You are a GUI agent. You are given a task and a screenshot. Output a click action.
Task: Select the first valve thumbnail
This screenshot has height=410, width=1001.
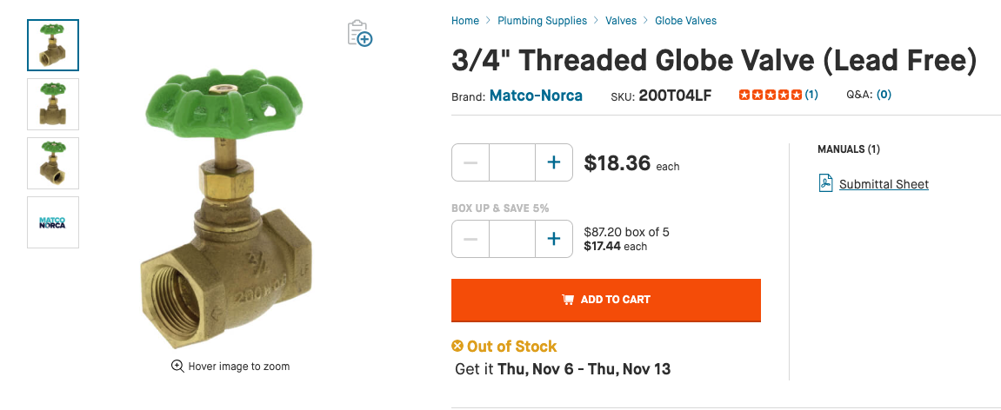tap(53, 45)
